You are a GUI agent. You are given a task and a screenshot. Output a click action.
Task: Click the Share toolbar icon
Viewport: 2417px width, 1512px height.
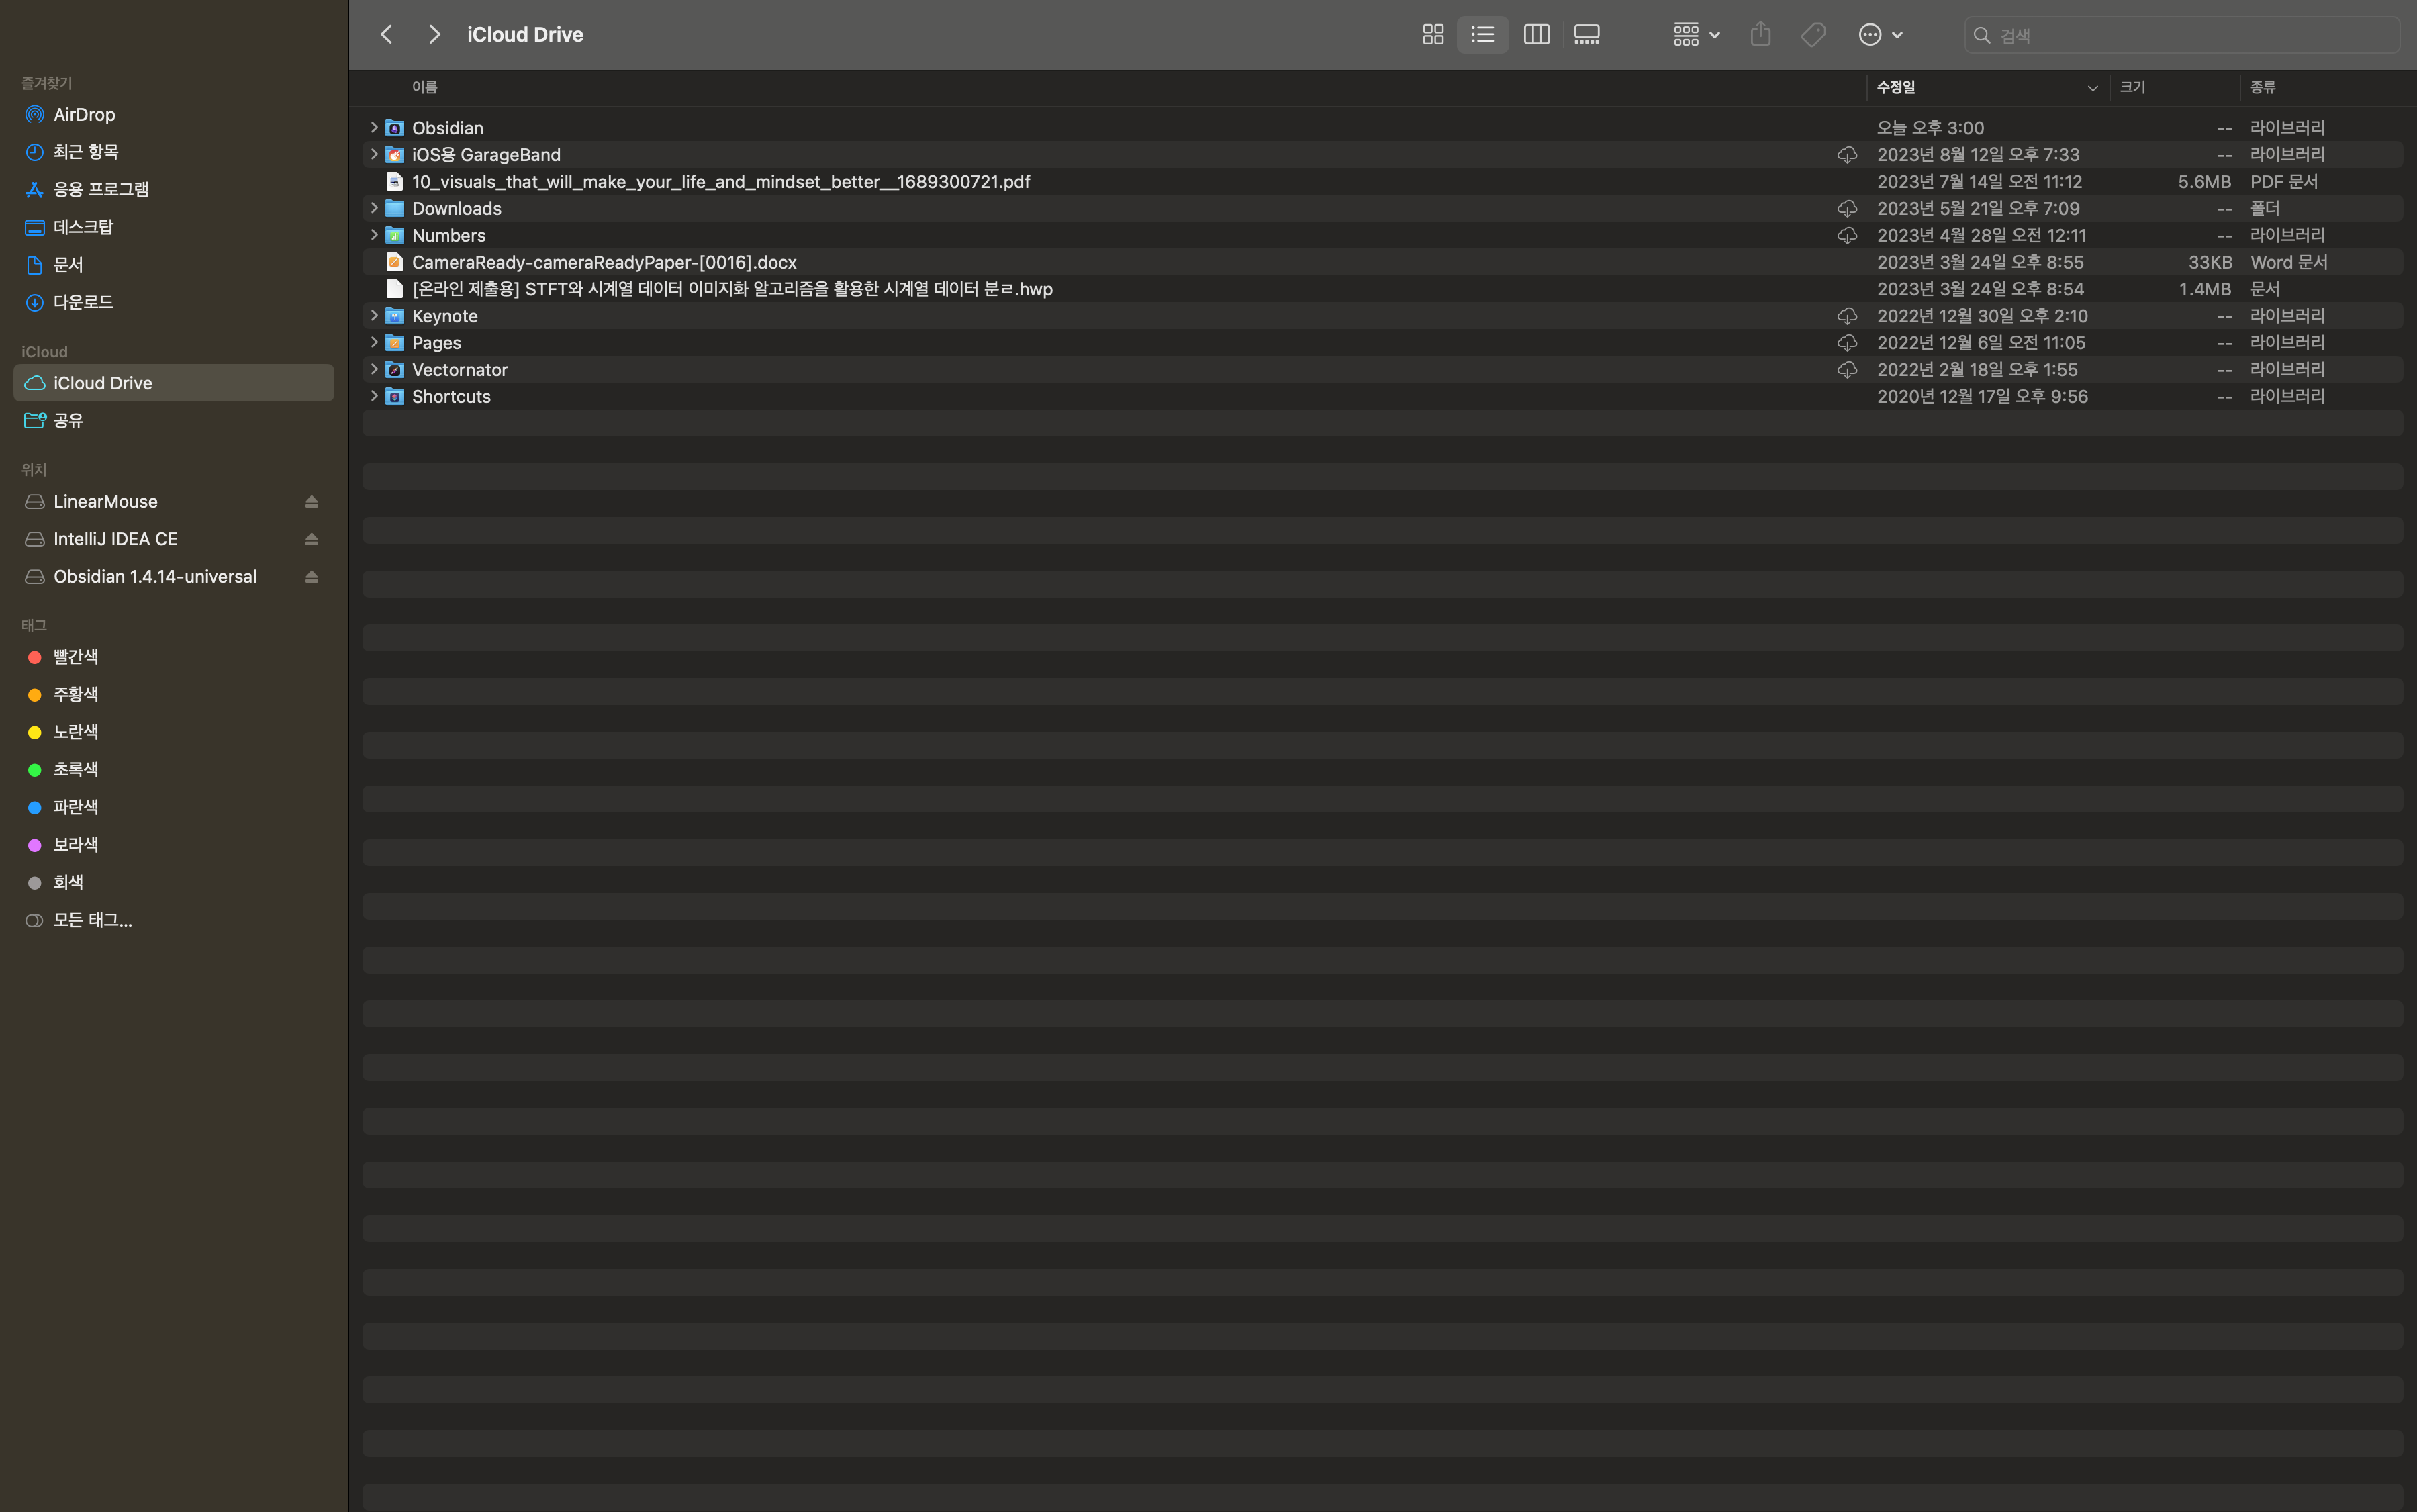[1760, 35]
